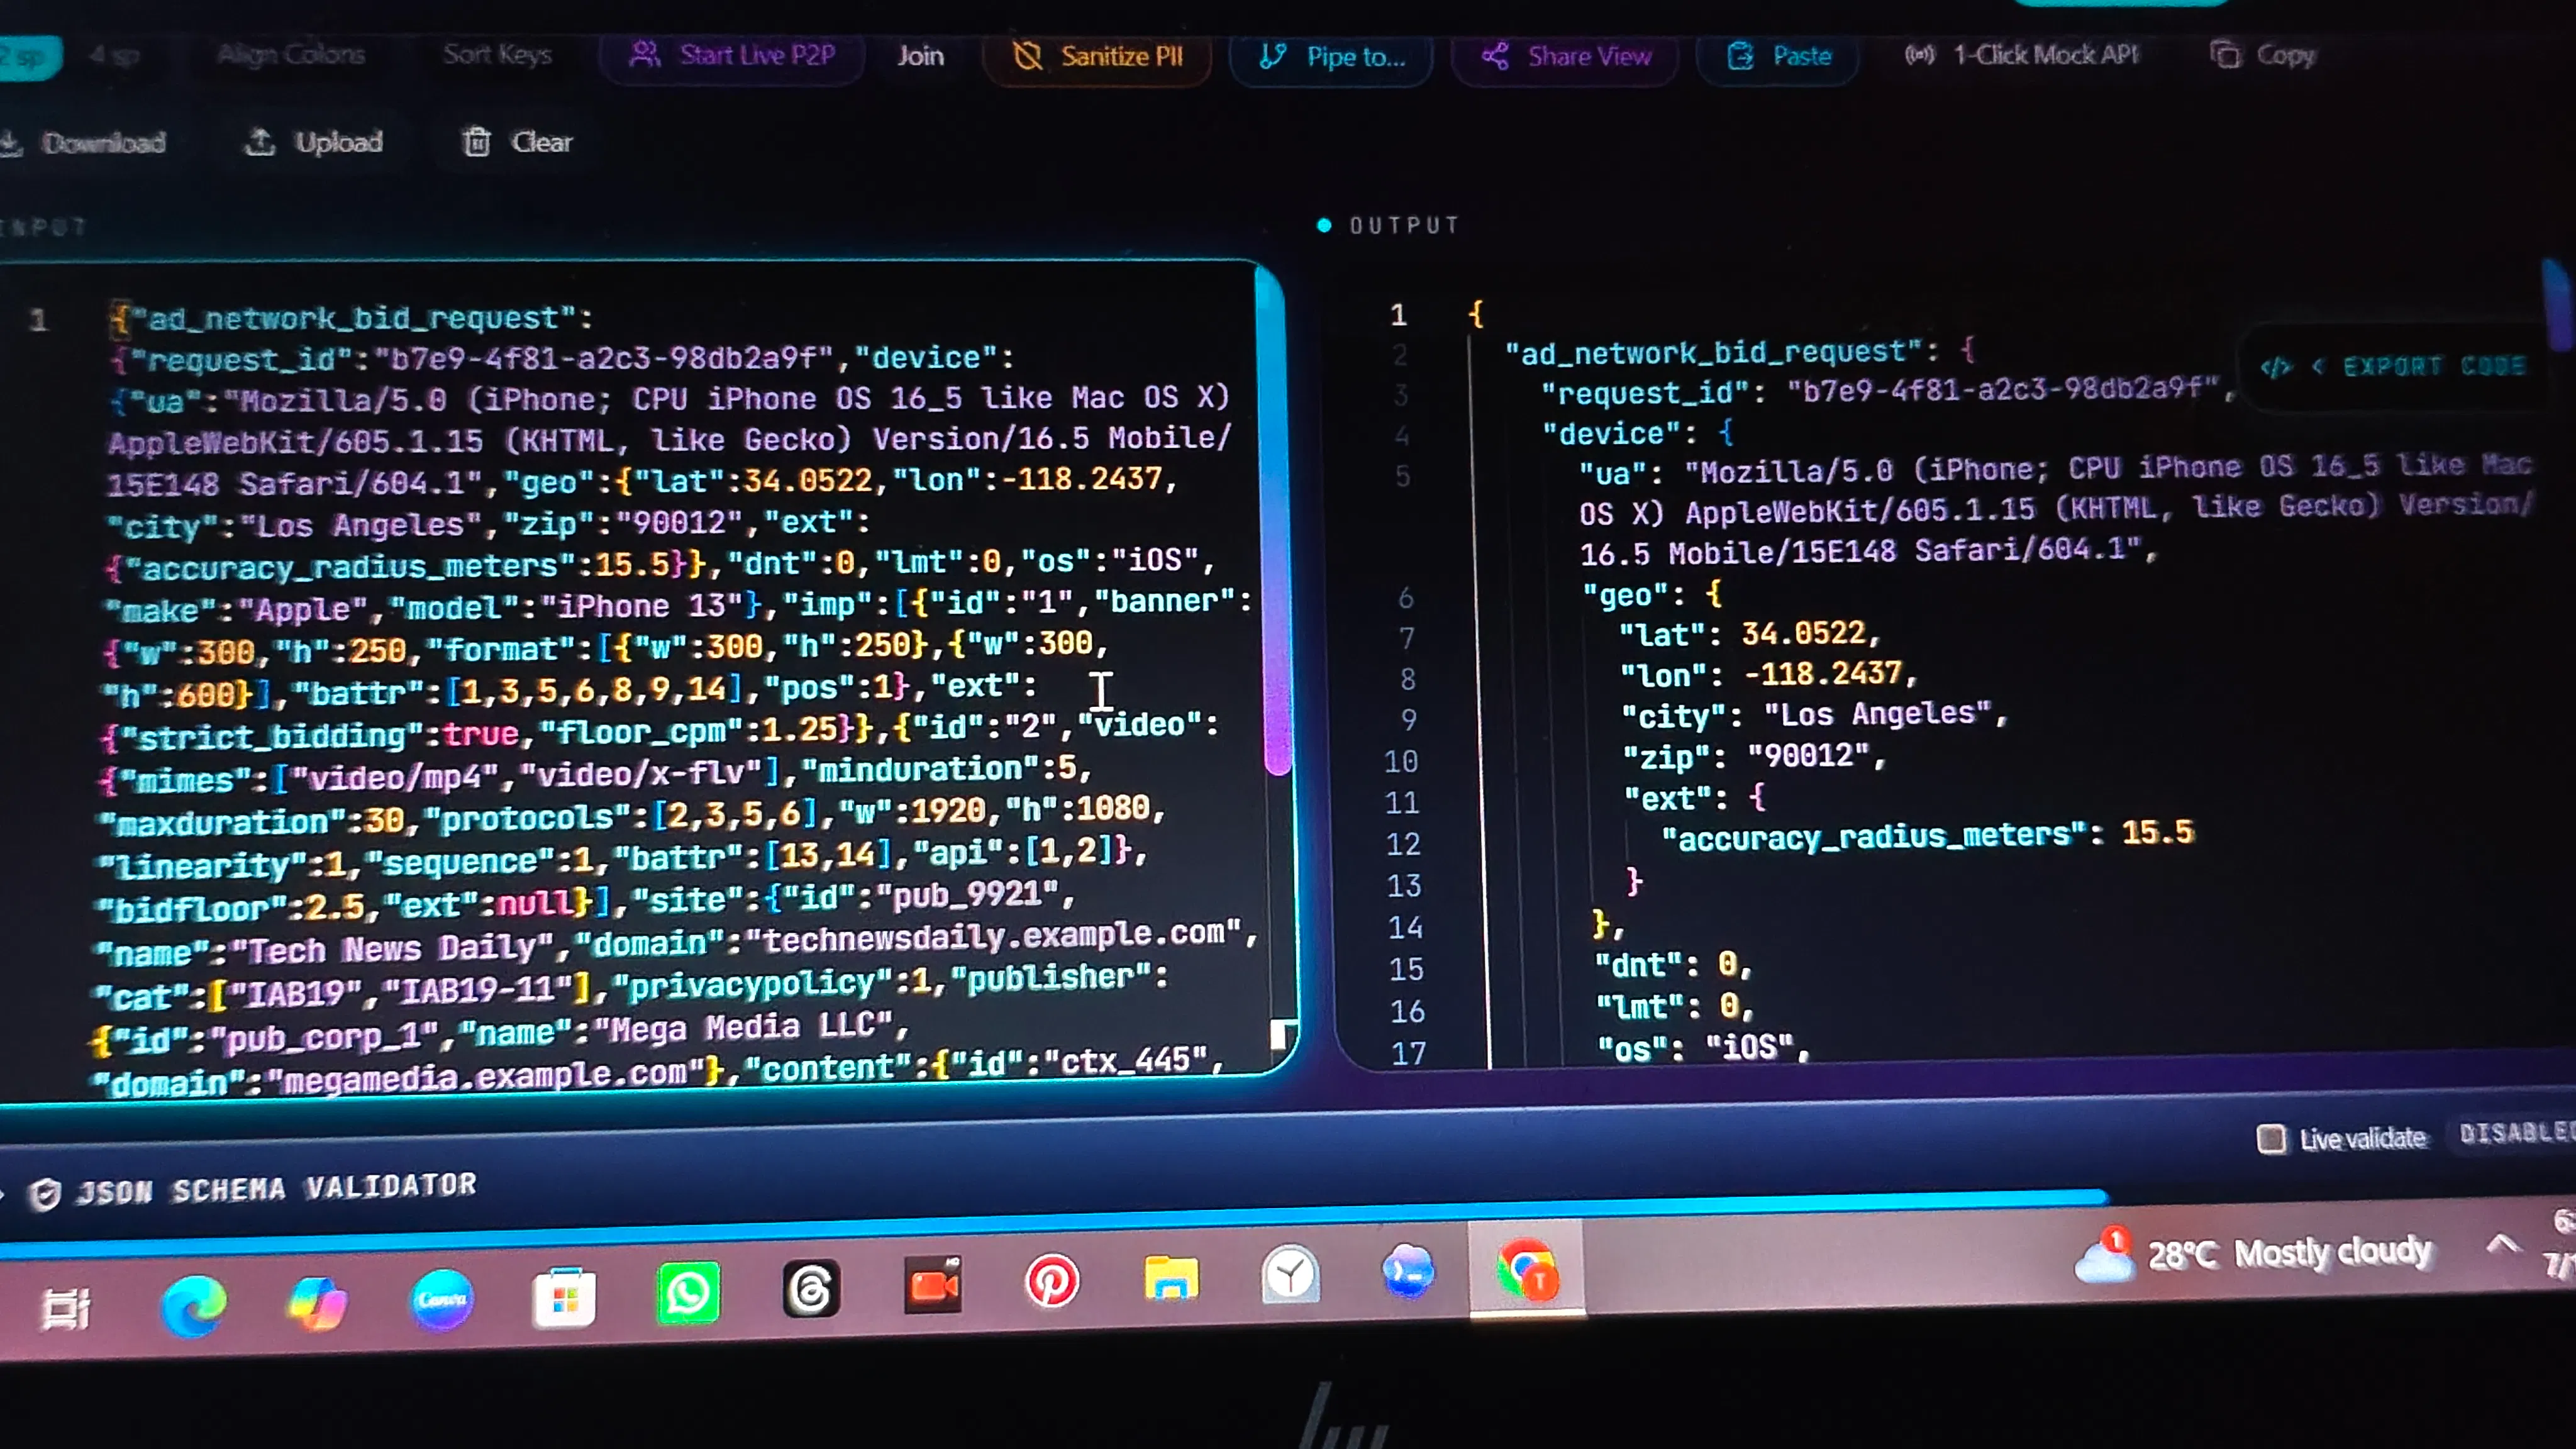Open Task View on the taskbar
This screenshot has height=1449, width=2576.
[x=66, y=1308]
